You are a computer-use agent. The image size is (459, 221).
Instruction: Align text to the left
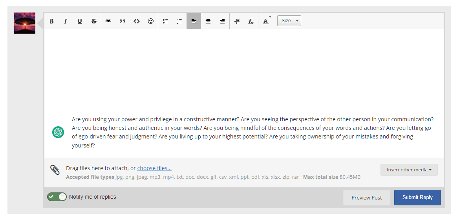coord(194,21)
